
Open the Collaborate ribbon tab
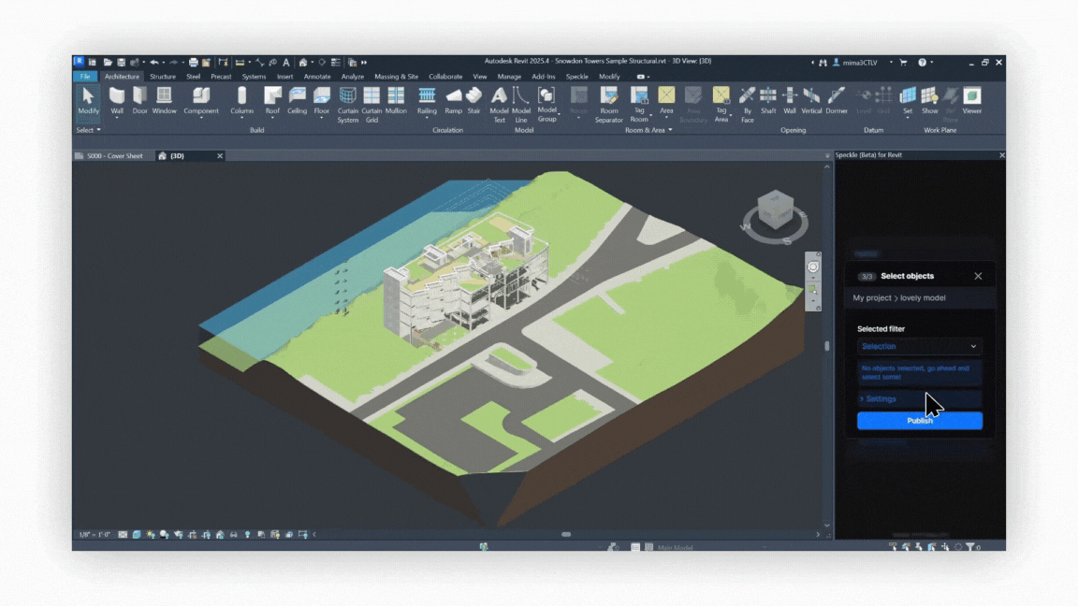click(x=445, y=77)
